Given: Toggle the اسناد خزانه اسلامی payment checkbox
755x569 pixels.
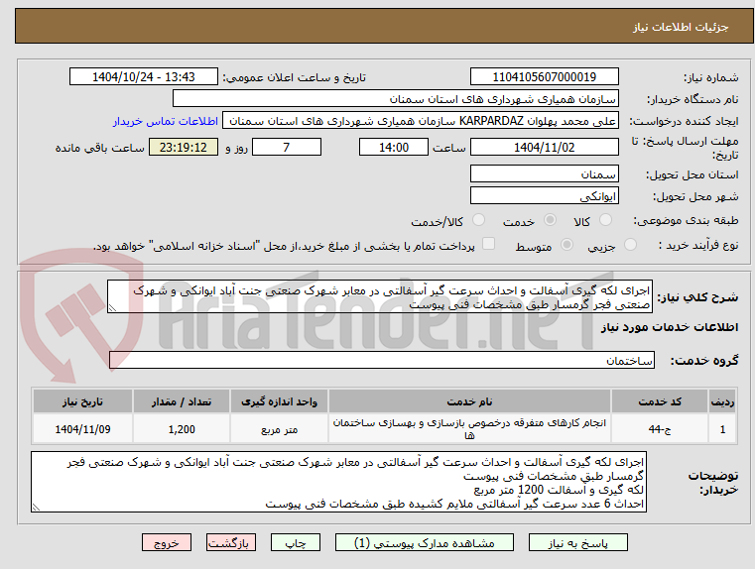Looking at the screenshot, I should pos(488,244).
